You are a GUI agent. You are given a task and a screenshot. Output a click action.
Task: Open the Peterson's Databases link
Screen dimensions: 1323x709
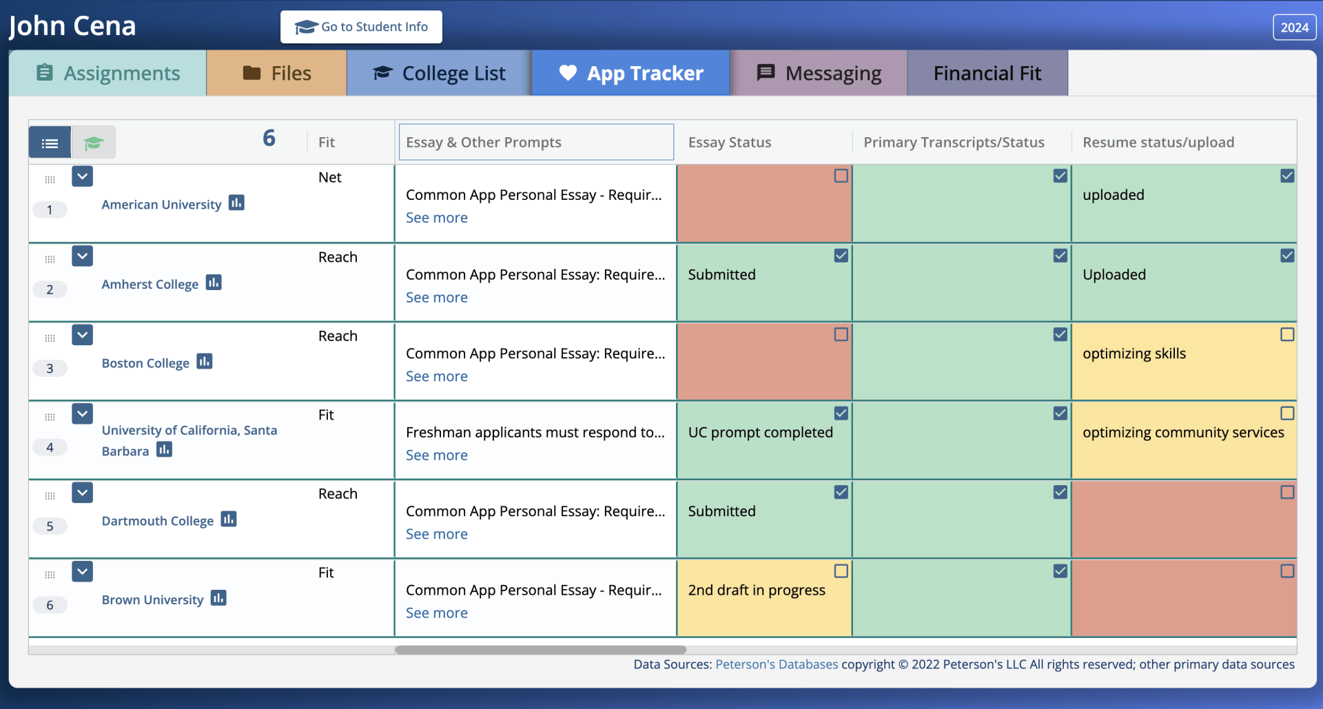tap(777, 664)
